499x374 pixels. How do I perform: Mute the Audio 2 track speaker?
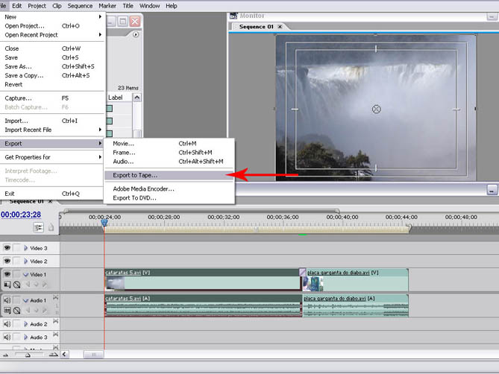tap(7, 325)
